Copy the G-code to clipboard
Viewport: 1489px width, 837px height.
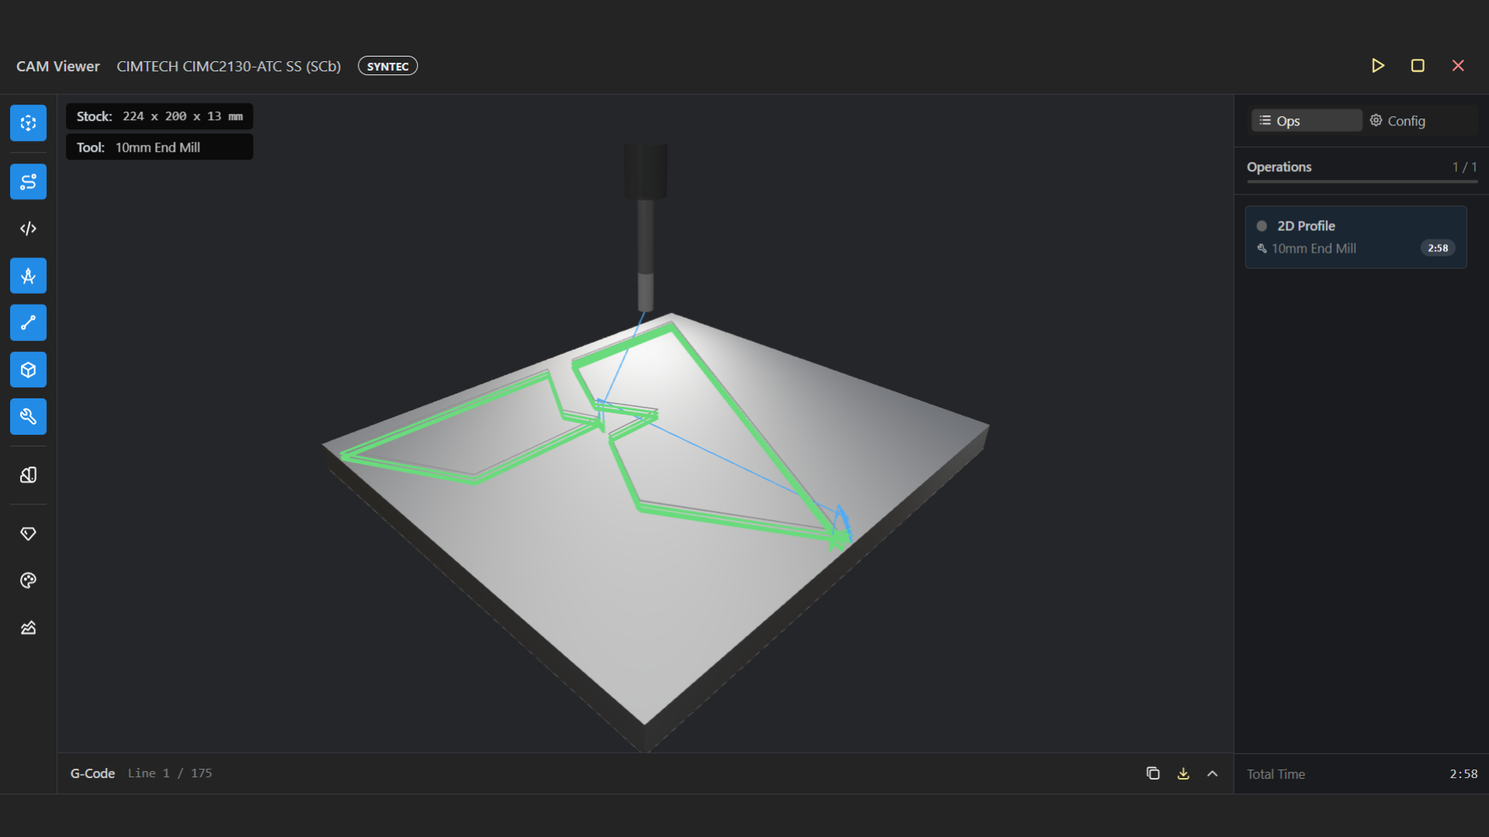click(1152, 773)
